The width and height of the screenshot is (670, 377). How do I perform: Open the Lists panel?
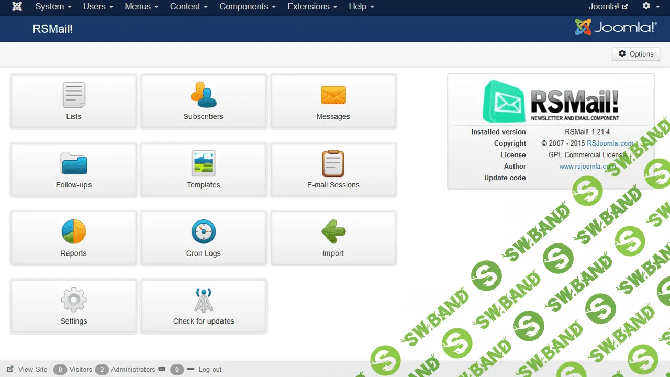[x=73, y=102]
